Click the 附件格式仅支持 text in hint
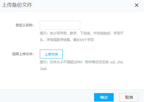Viewport: 144px width, 102px height. pyautogui.click(x=97, y=62)
